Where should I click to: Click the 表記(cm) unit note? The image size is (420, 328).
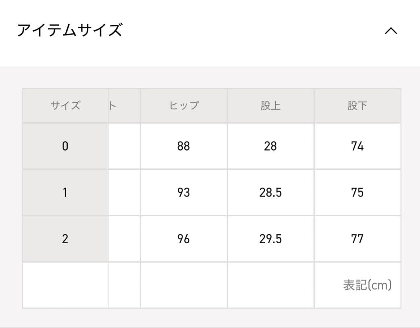(367, 285)
